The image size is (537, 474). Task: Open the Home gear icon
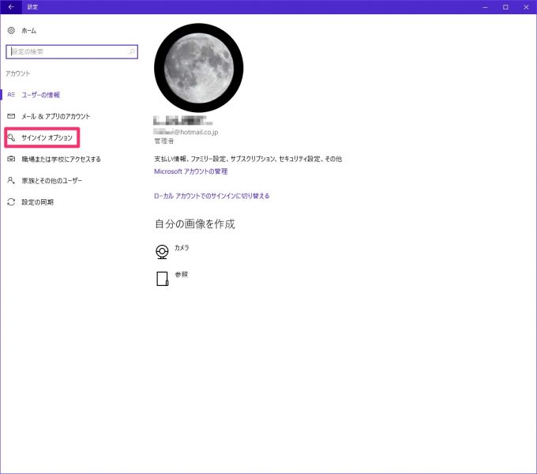tap(11, 31)
